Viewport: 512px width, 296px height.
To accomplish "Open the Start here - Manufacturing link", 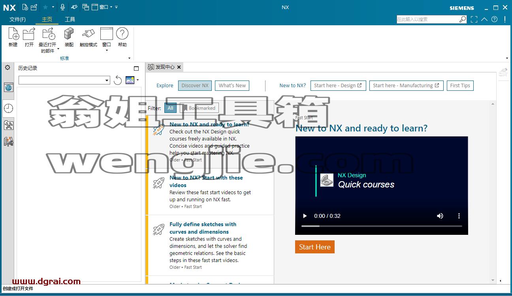I will pyautogui.click(x=406, y=86).
